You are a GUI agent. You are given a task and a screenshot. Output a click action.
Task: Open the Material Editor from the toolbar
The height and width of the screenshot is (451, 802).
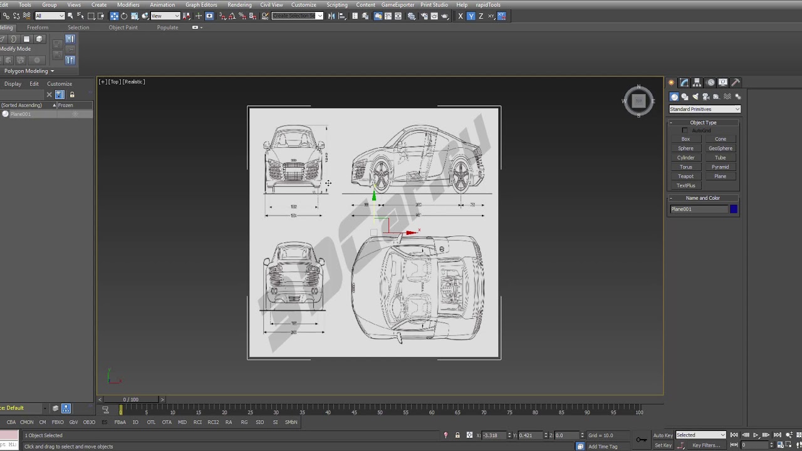click(411, 16)
